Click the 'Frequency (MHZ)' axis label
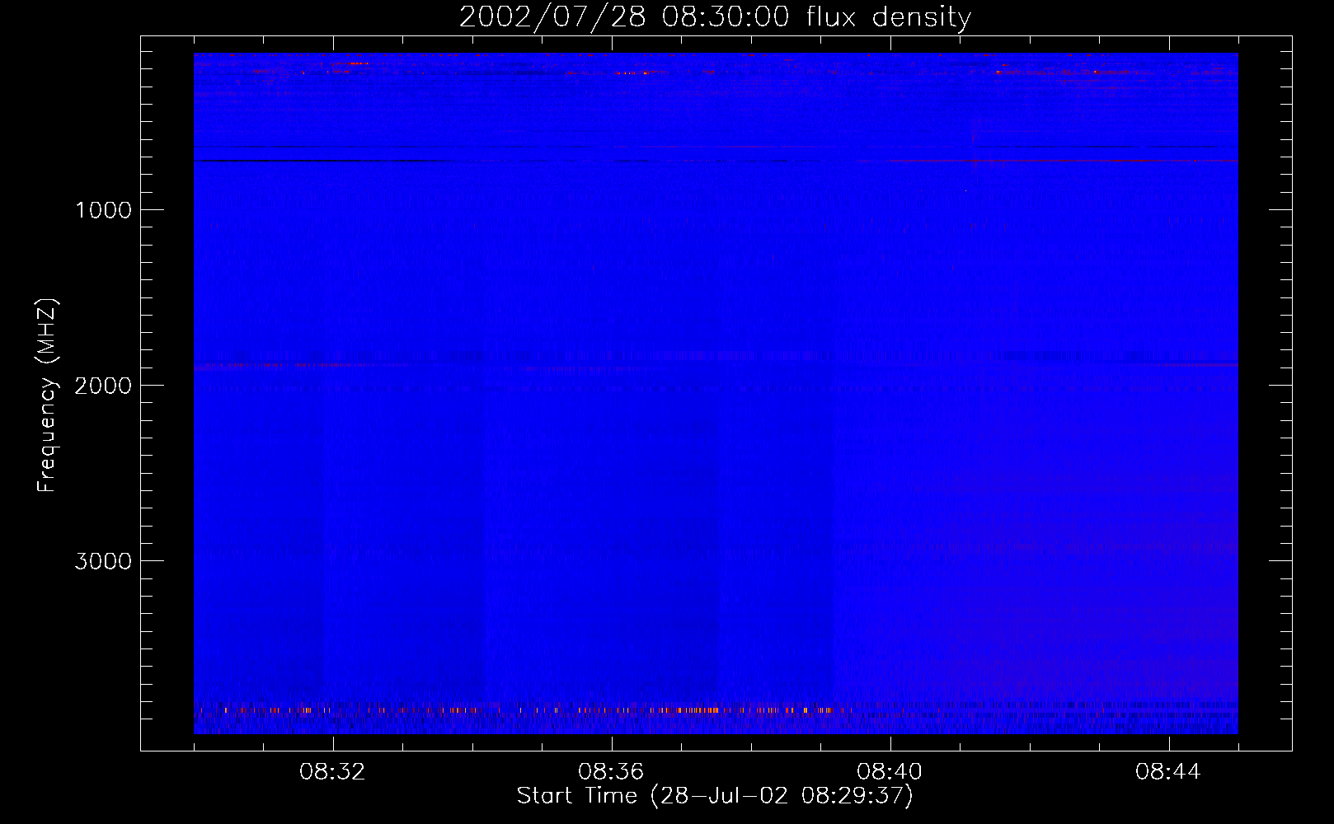The width and height of the screenshot is (1334, 824). (47, 396)
